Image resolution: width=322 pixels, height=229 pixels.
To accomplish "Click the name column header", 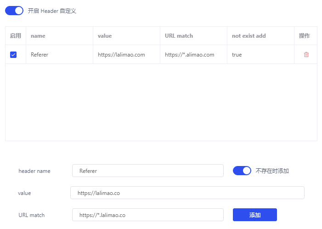I will [x=60, y=36].
